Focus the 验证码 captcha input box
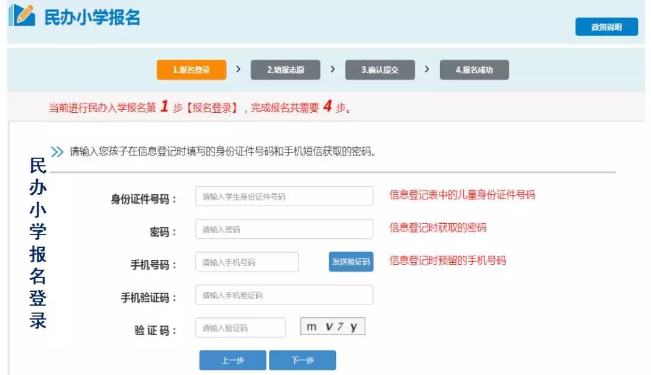Screen dimensions: 651x375 click(x=241, y=328)
